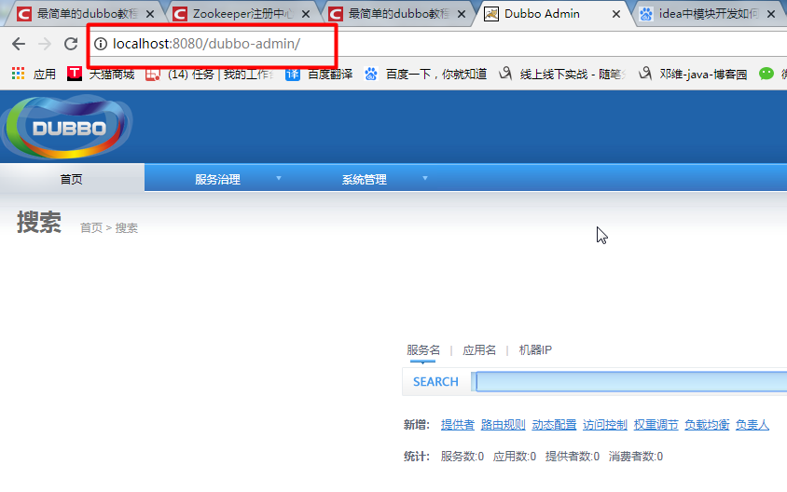Click the browser forward arrow
Image resolution: width=787 pixels, height=492 pixels.
tap(45, 44)
